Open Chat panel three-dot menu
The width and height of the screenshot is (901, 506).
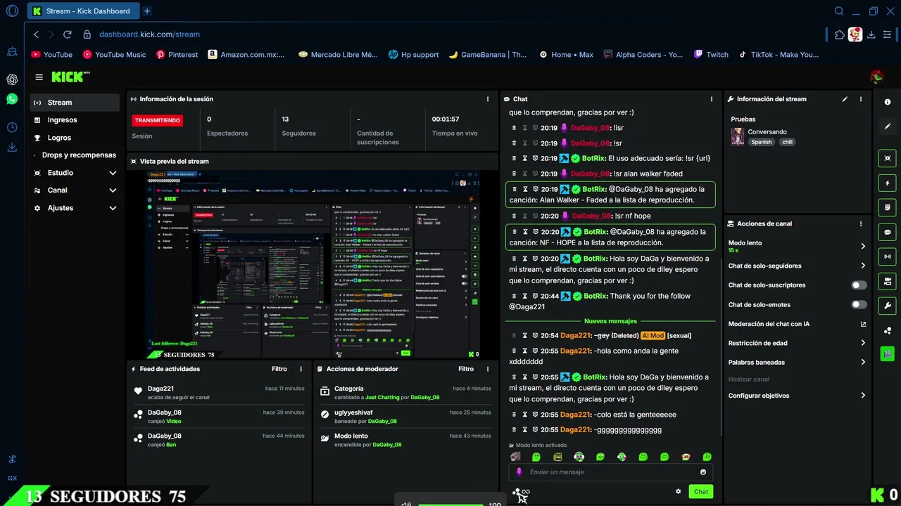[x=712, y=99]
